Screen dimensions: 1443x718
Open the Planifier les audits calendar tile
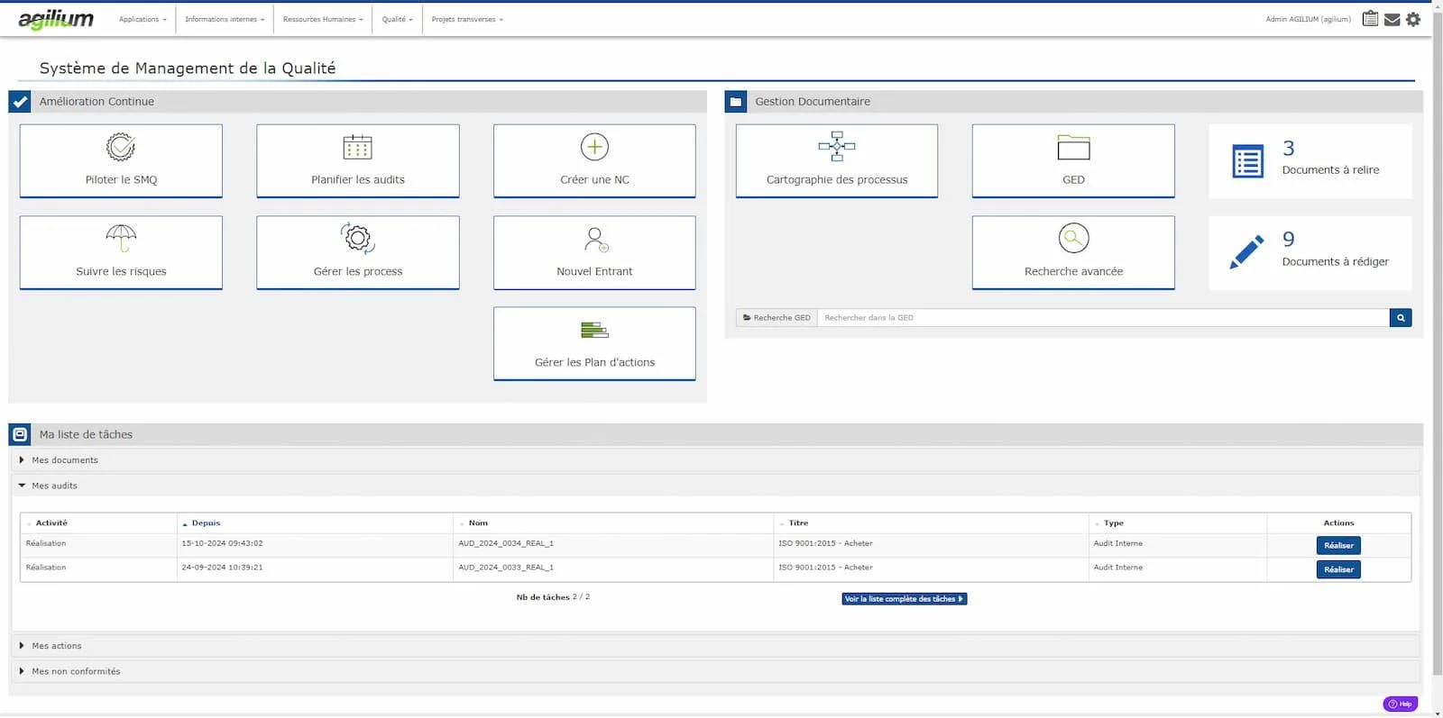[x=358, y=160]
